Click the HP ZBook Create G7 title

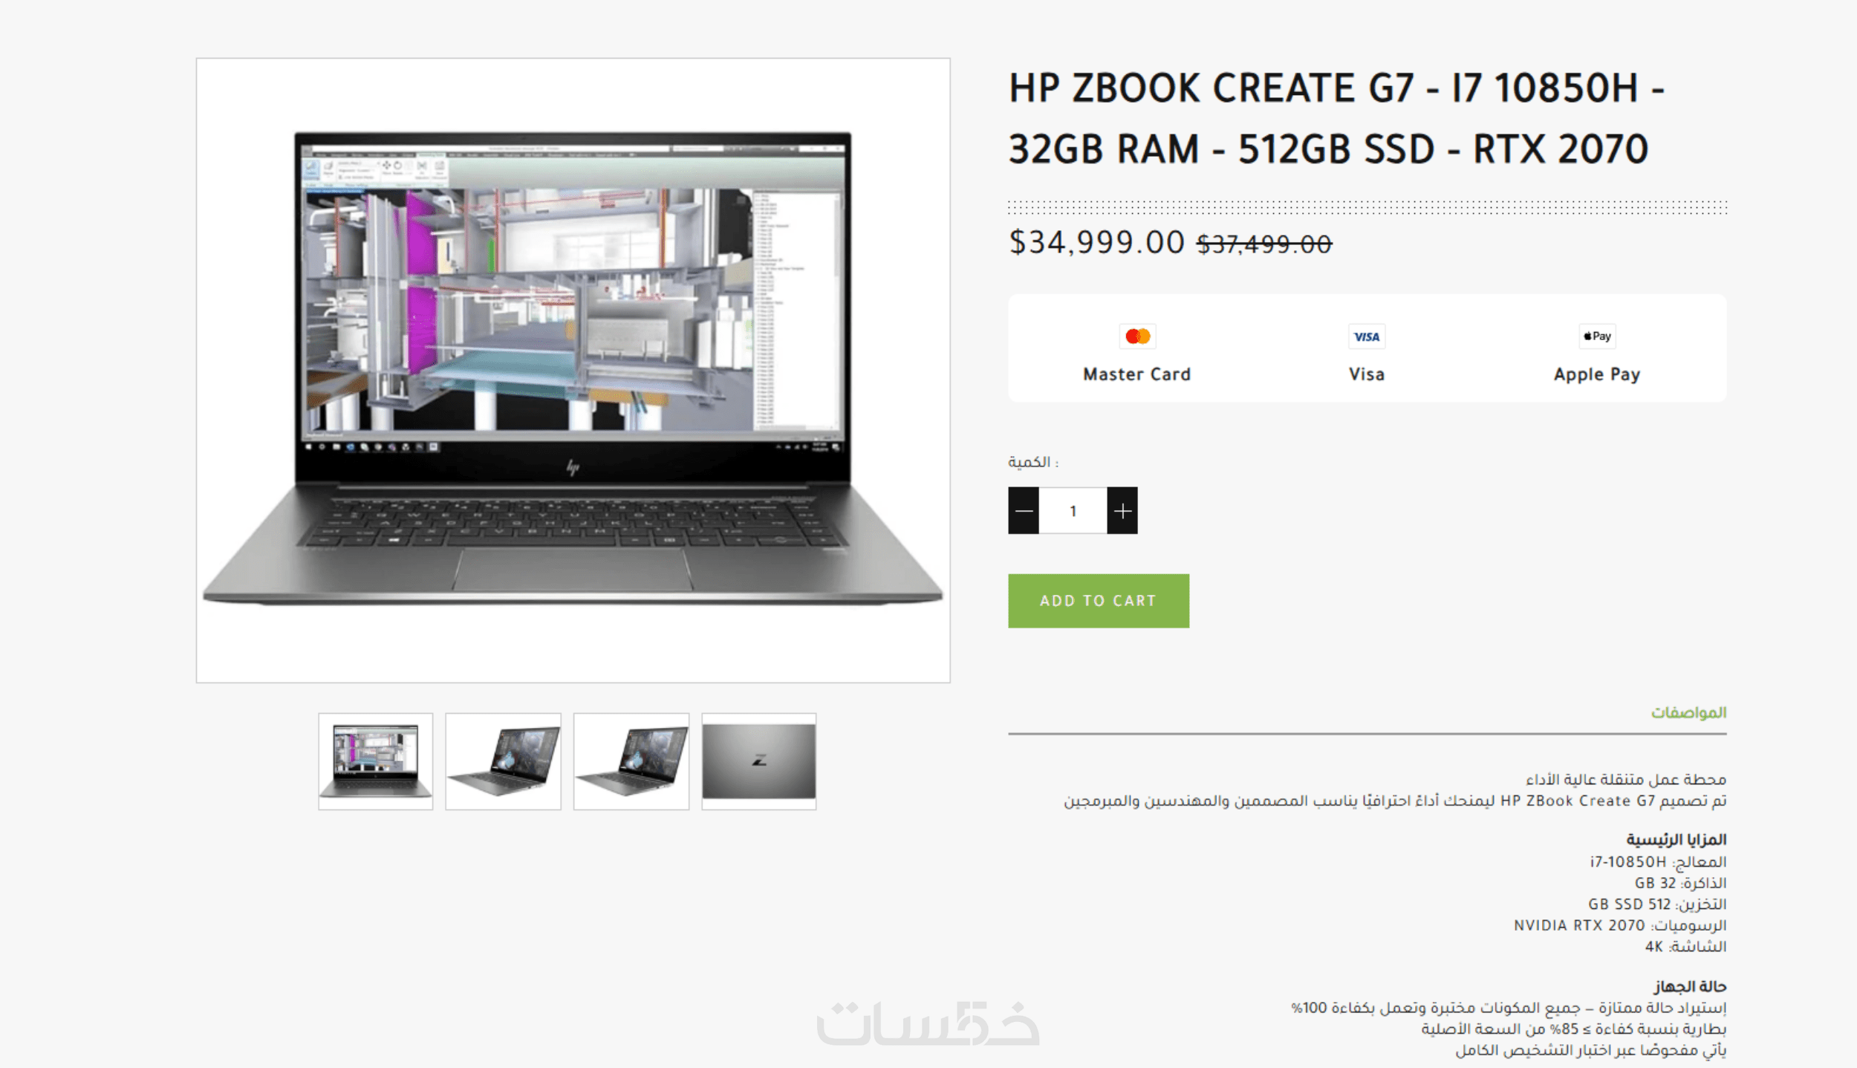tap(1336, 118)
